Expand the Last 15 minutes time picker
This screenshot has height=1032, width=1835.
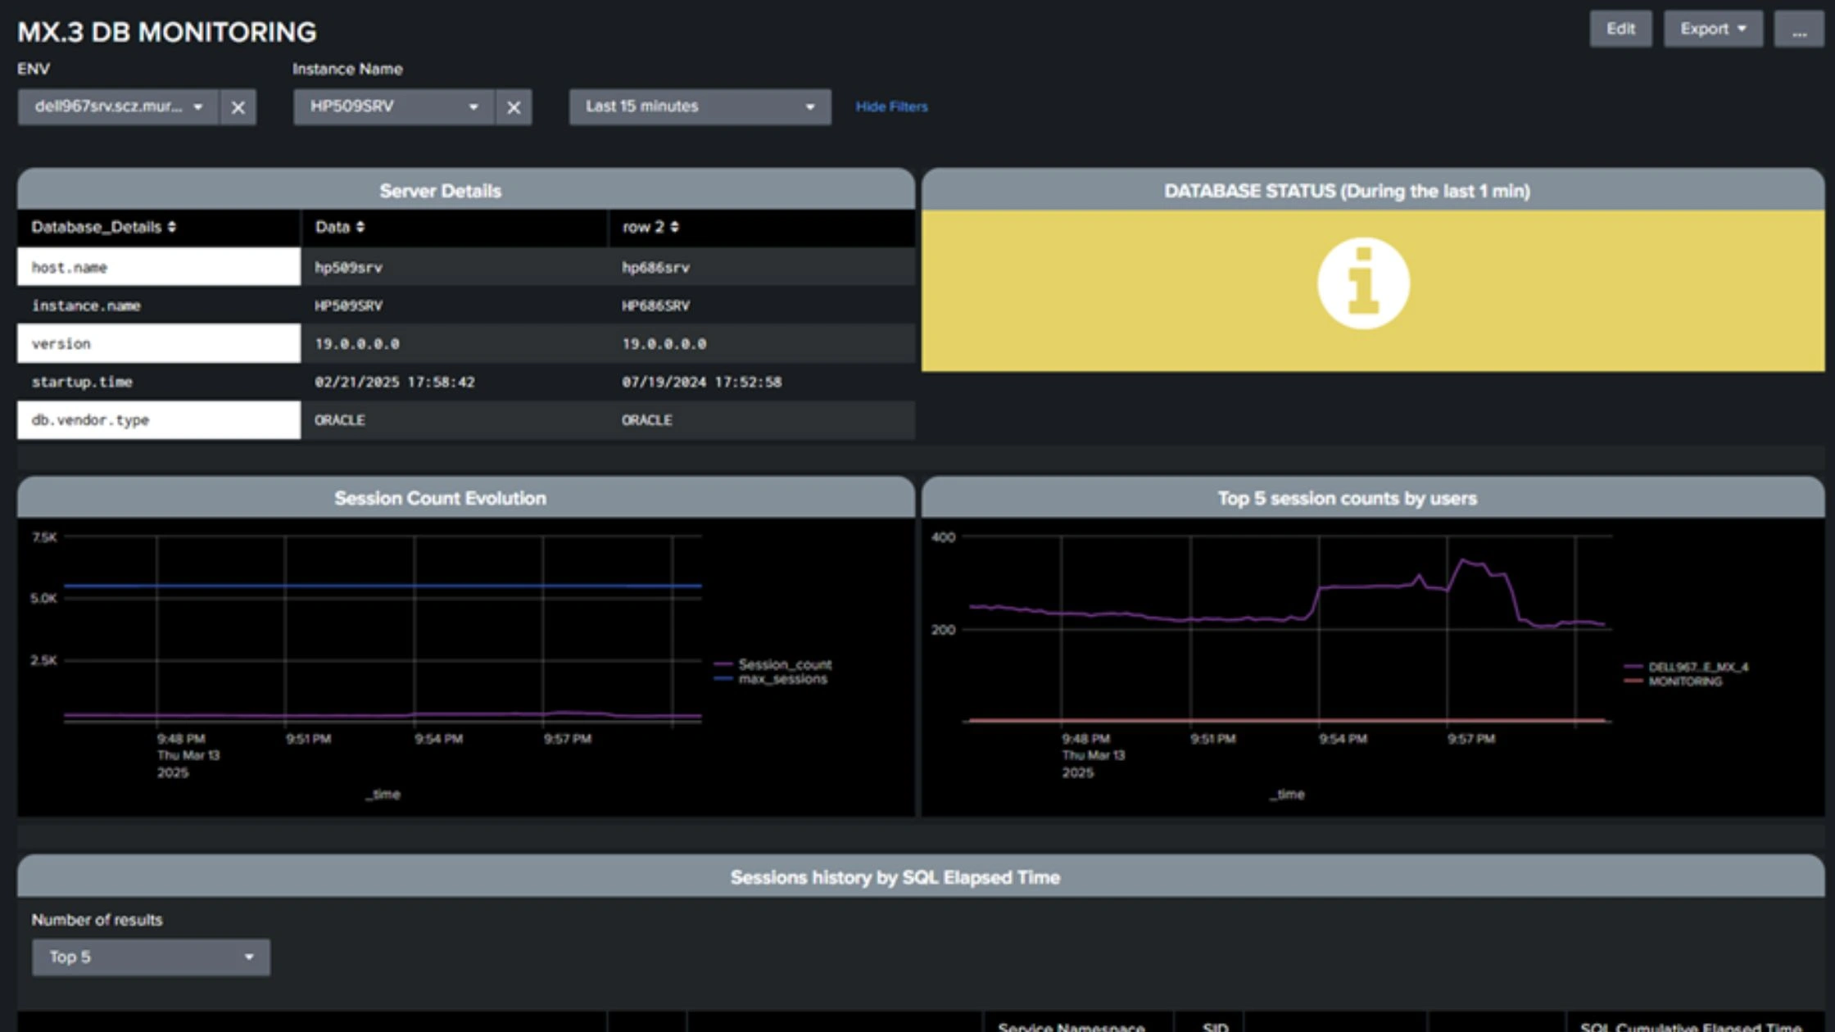[x=700, y=107]
